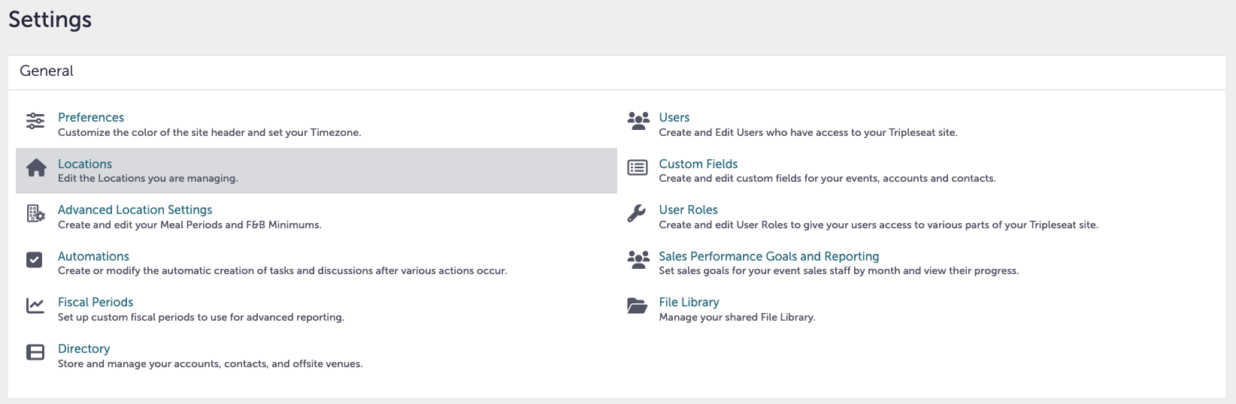Image resolution: width=1236 pixels, height=404 pixels.
Task: Click the Automations checkmark icon
Action: click(x=35, y=260)
